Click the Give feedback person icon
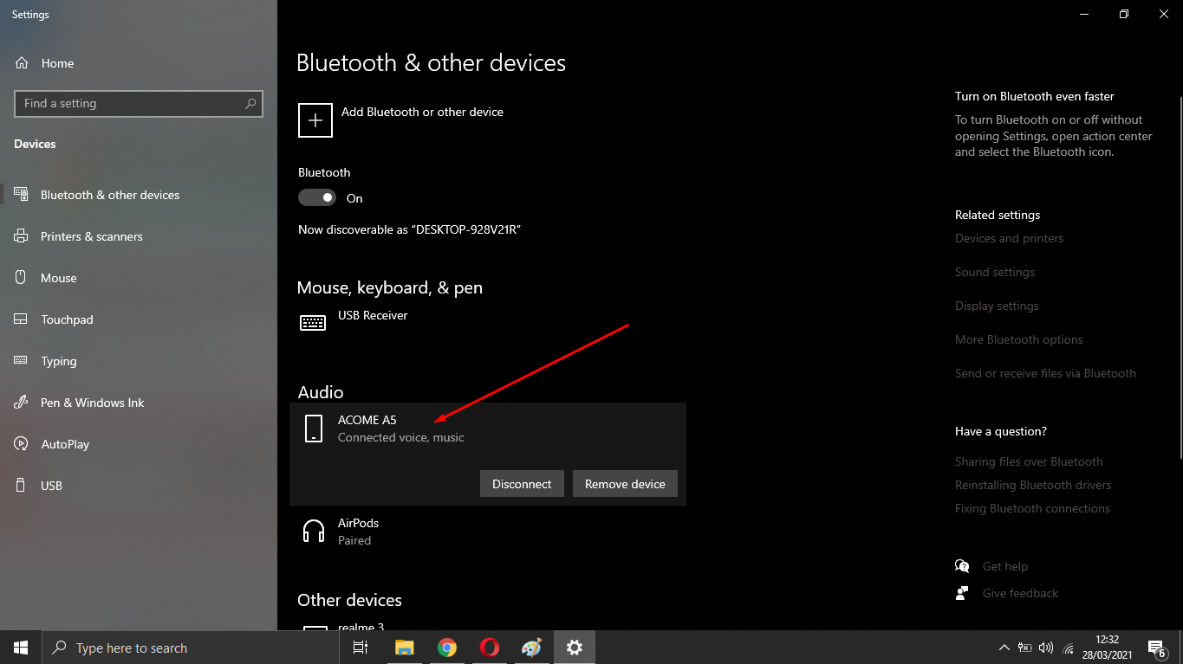Viewport: 1183px width, 664px height. point(962,593)
